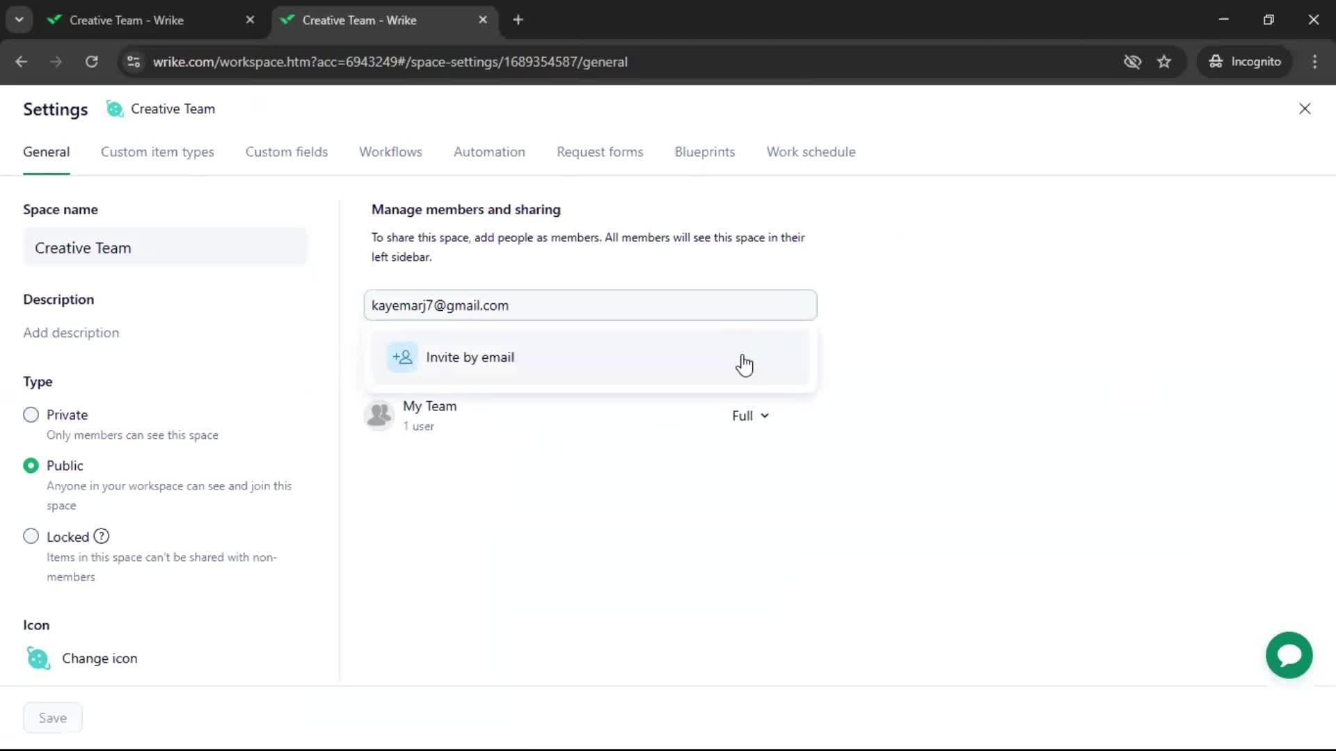
Task: Restore down the browser window
Action: pos(1269,20)
